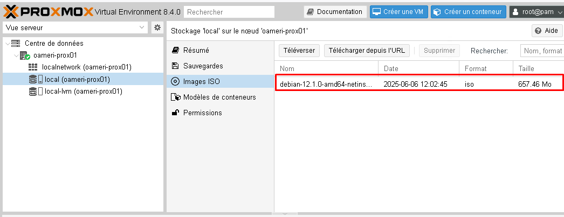Click the Aide help button
The image size is (564, 217).
[x=547, y=31]
